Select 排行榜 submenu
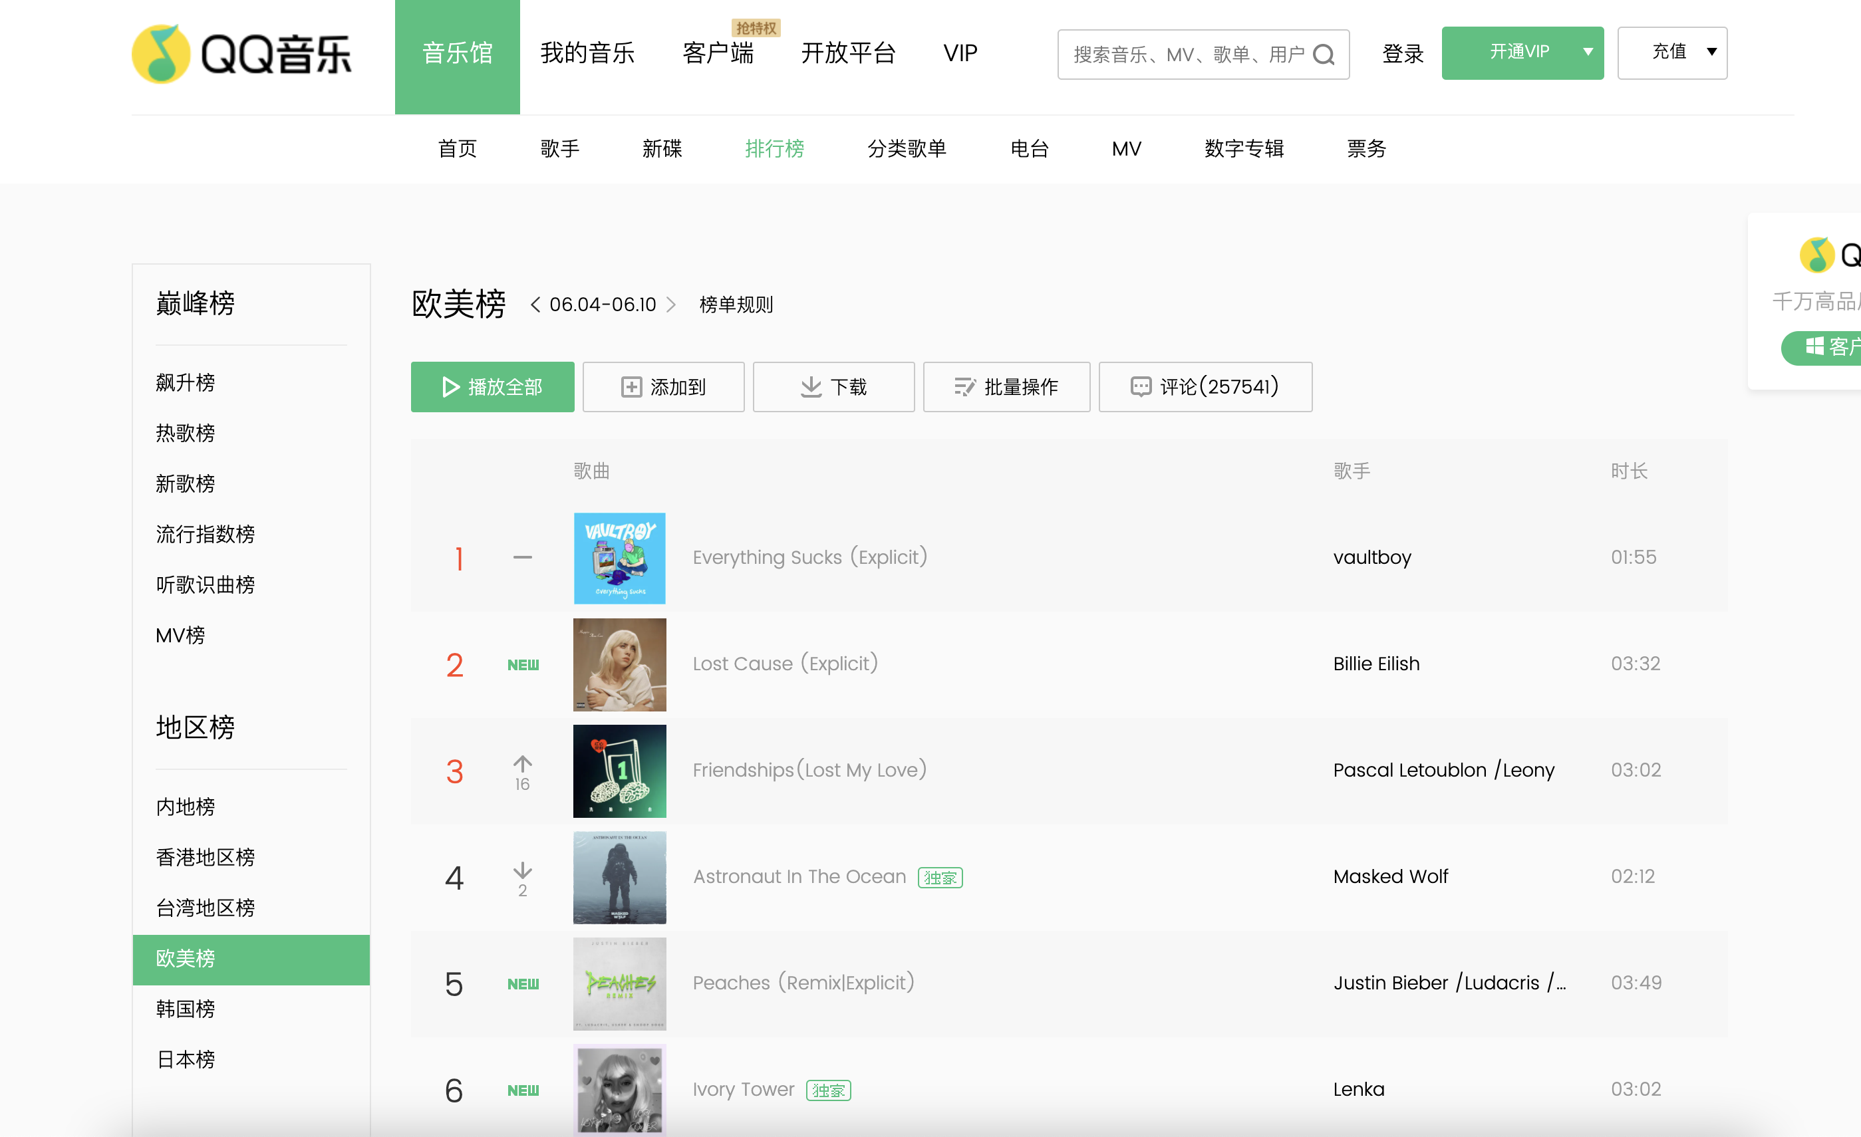Image resolution: width=1861 pixels, height=1137 pixels. [x=774, y=149]
